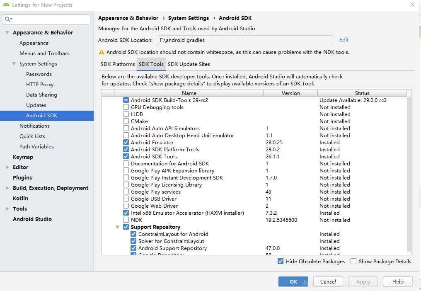Expand the Tools settings group

tap(7, 209)
